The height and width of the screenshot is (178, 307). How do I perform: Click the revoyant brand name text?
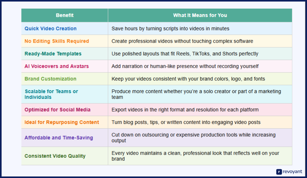[292, 172]
